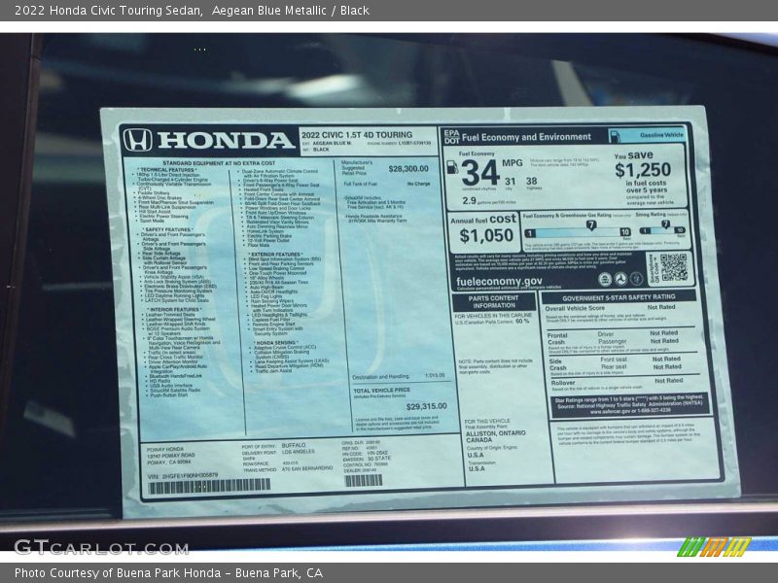Click the $1,050 annual fuel cost value
Screen dimensions: 778x583
pos(486,235)
